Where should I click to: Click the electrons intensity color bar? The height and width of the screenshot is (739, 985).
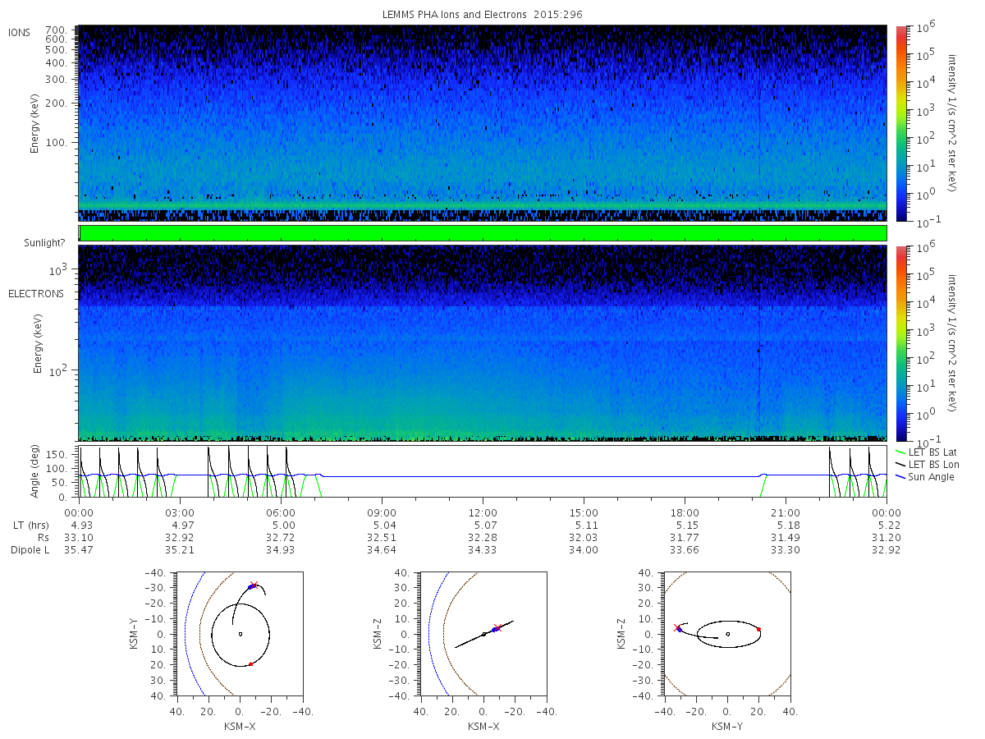tap(900, 342)
